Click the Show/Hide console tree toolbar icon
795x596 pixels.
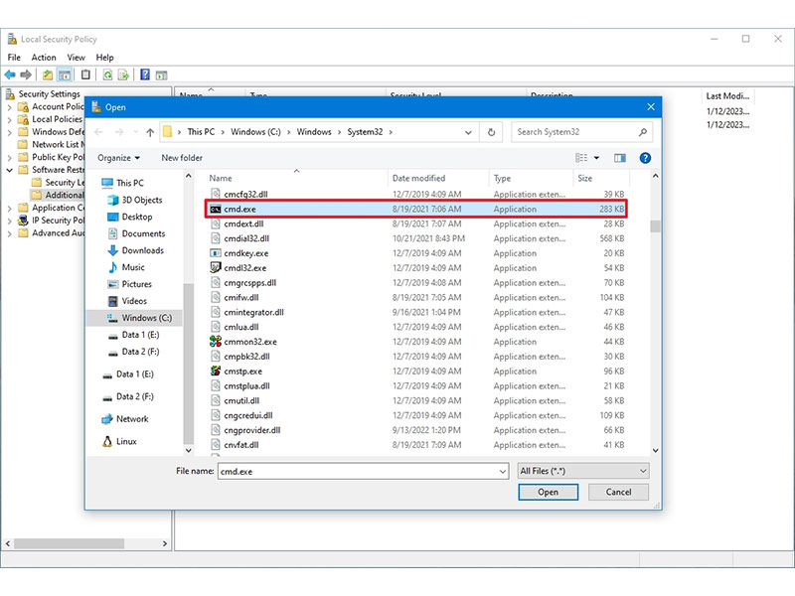pos(65,75)
